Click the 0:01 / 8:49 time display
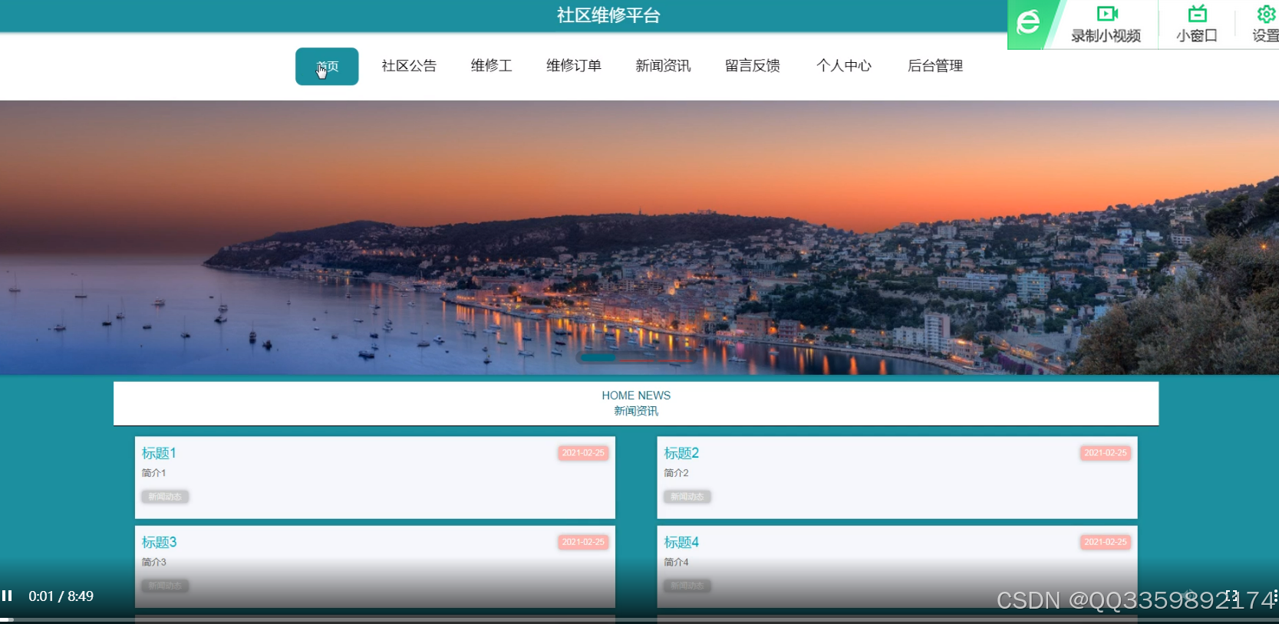The image size is (1279, 624). point(61,596)
